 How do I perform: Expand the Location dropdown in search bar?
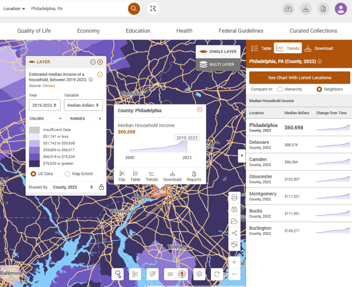click(14, 9)
